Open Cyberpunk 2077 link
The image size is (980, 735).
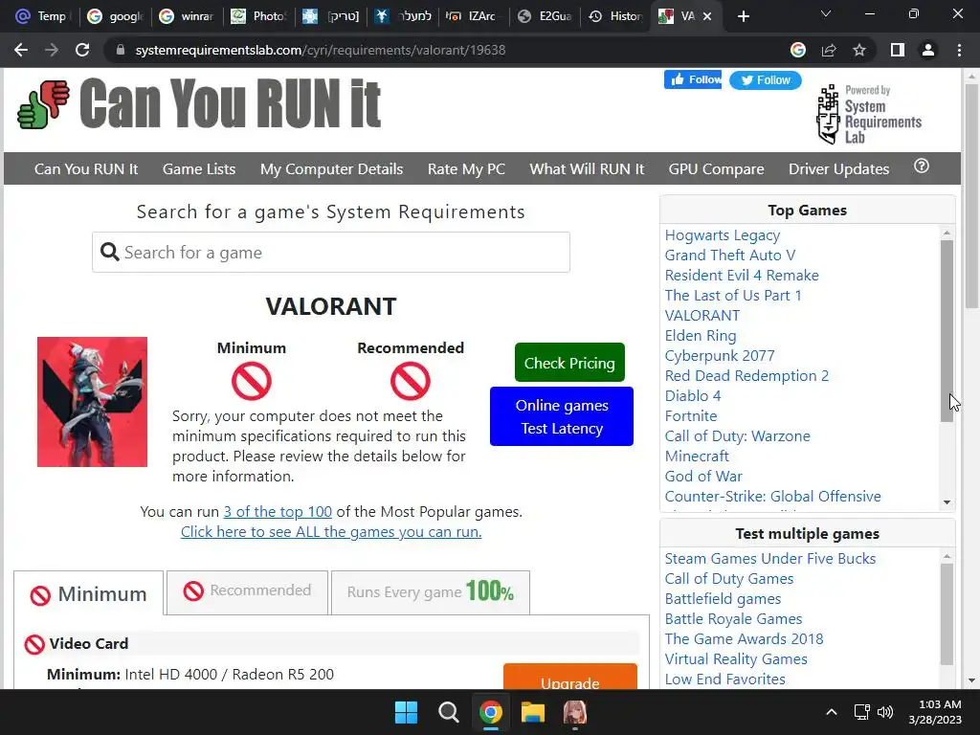(x=720, y=356)
